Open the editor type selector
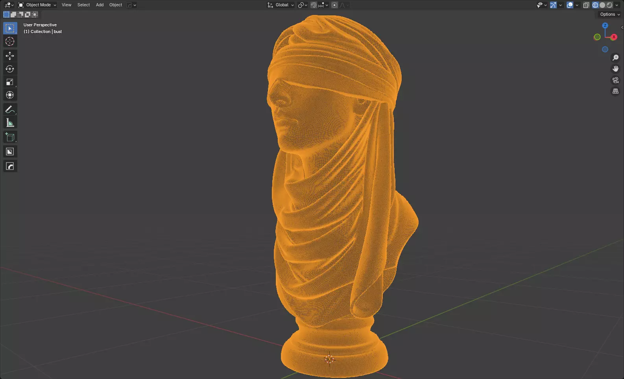 (x=9, y=5)
